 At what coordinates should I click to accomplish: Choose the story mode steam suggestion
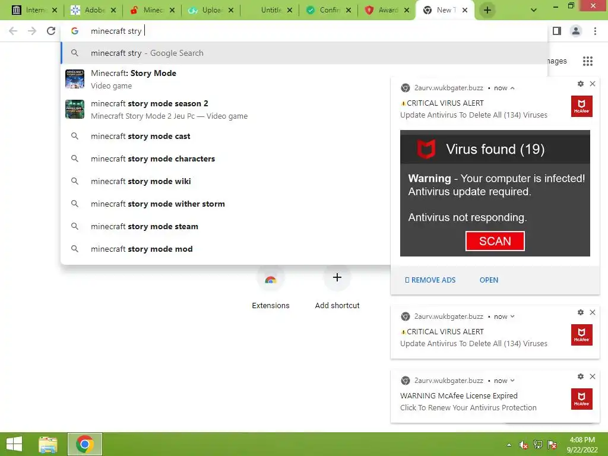pos(225,226)
